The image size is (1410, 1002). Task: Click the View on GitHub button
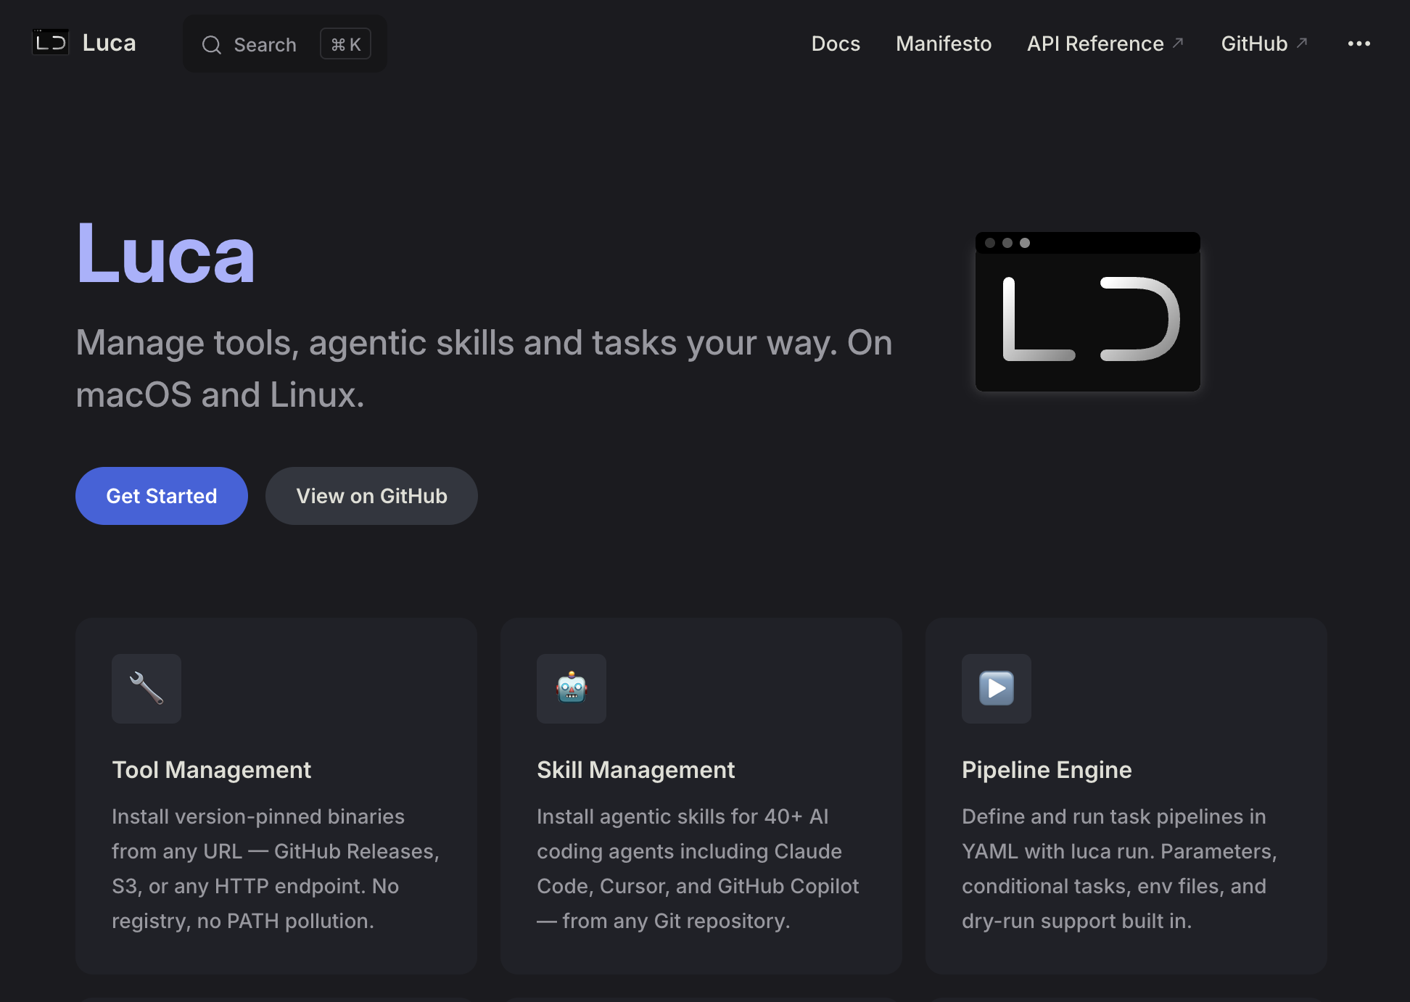pyautogui.click(x=371, y=496)
